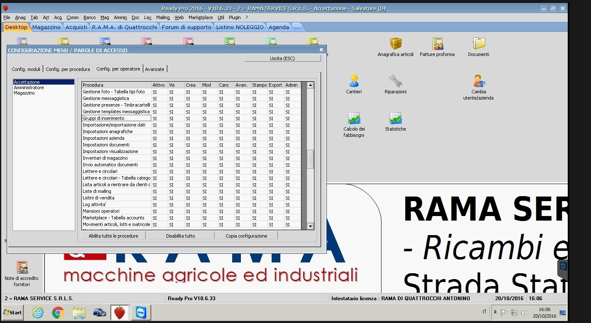Open the Marketplace menu

tap(201, 17)
